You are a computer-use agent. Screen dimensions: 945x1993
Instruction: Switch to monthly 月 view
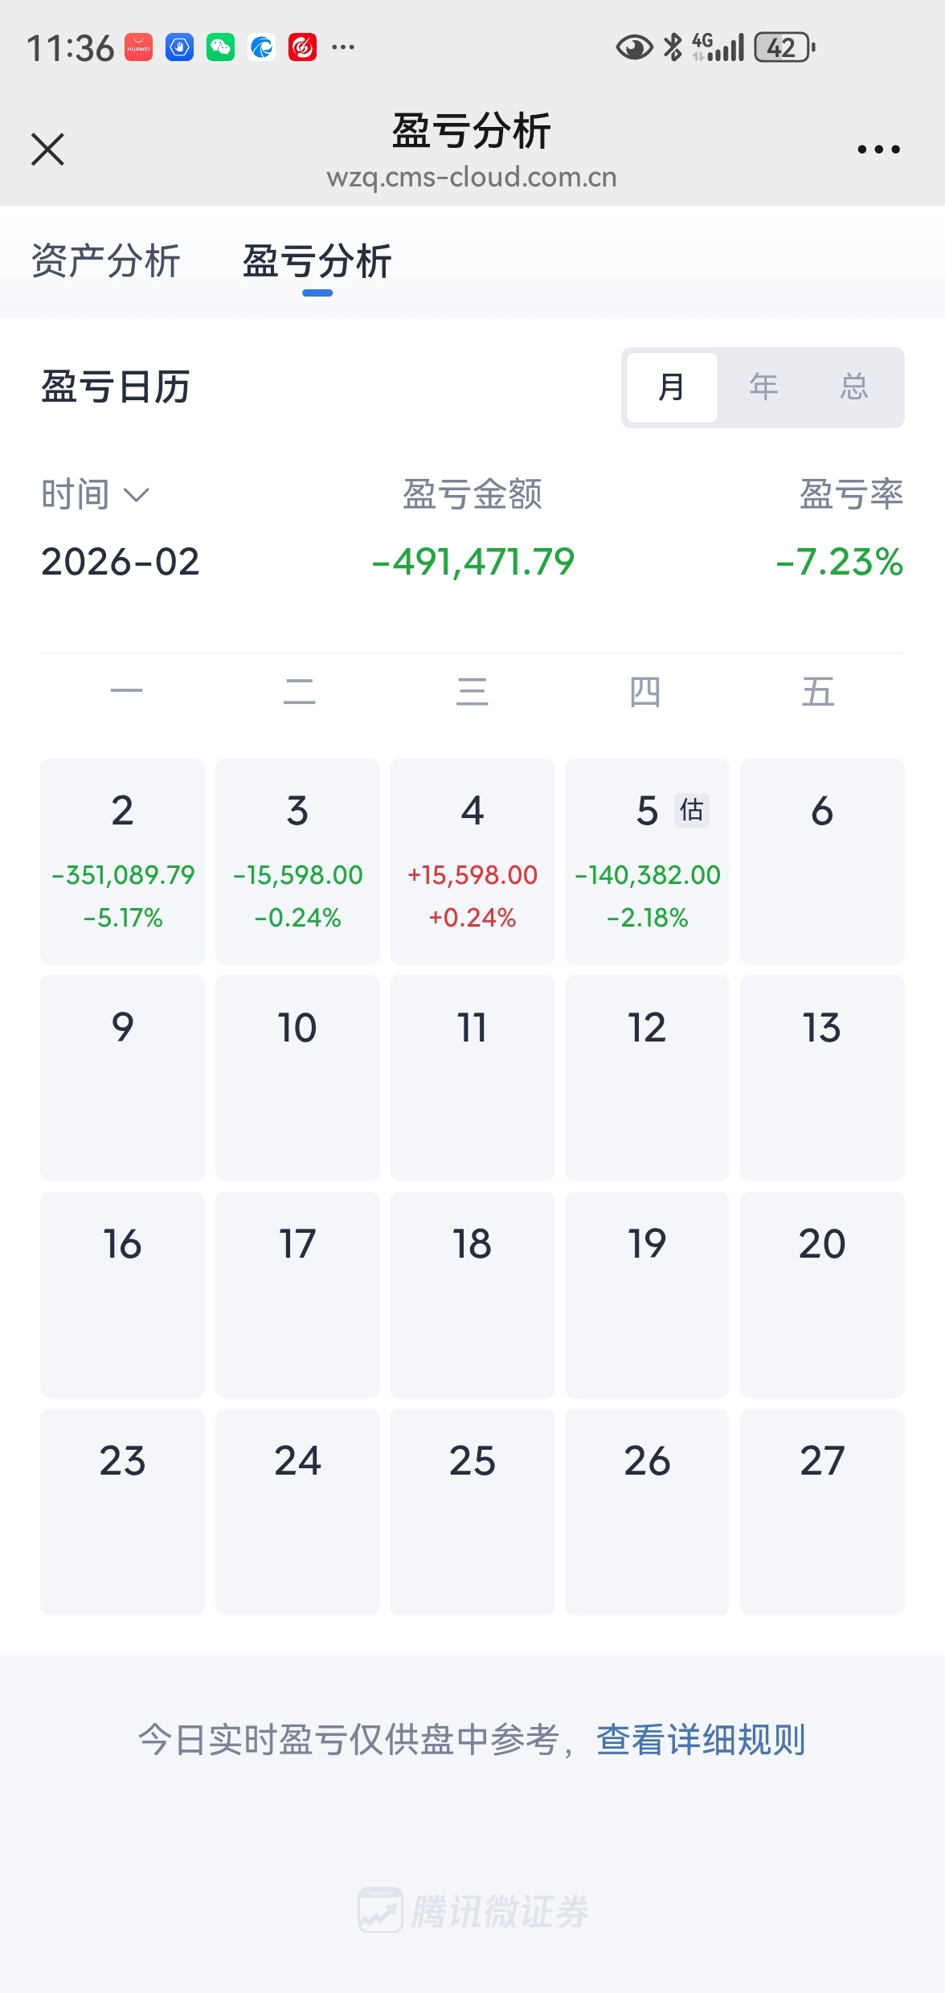pos(672,387)
